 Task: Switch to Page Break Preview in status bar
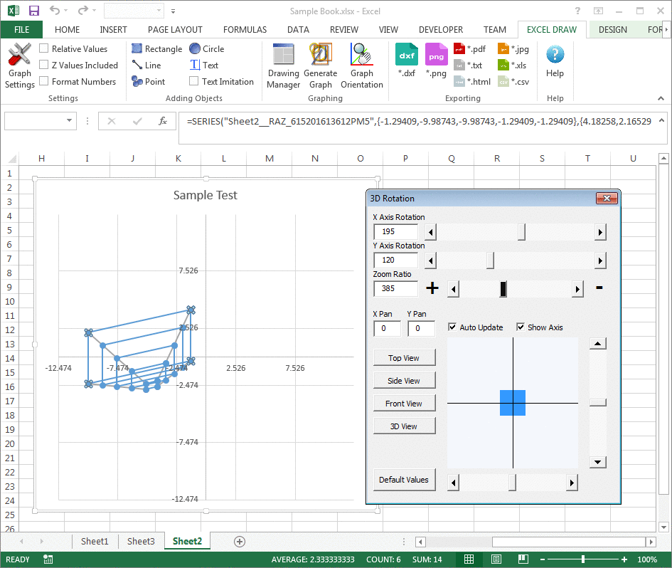[523, 559]
